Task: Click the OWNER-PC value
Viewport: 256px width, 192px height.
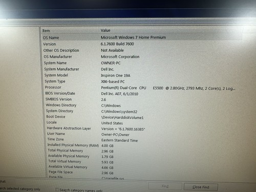Action: pyautogui.click(x=111, y=63)
